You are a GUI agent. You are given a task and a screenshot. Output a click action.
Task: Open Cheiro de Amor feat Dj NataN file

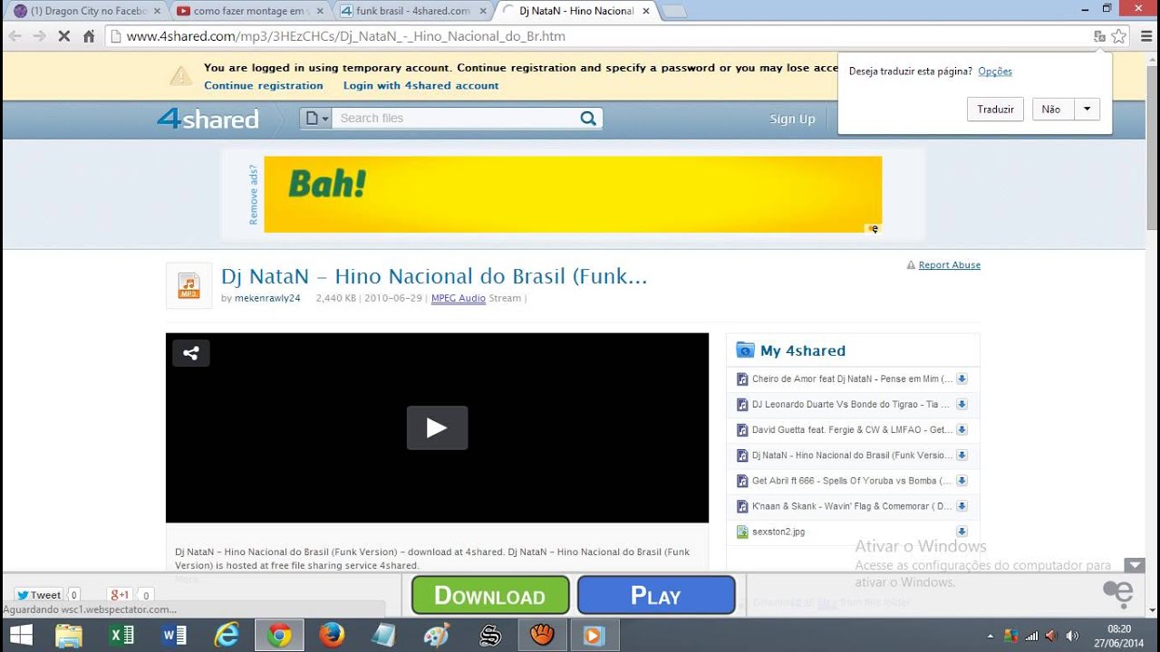pyautogui.click(x=852, y=379)
